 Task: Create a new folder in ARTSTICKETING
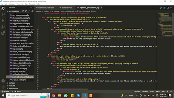(x=26, y=11)
